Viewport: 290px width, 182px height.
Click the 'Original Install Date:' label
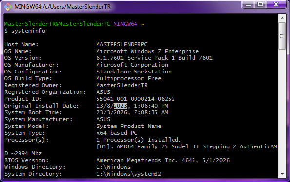click(42, 106)
